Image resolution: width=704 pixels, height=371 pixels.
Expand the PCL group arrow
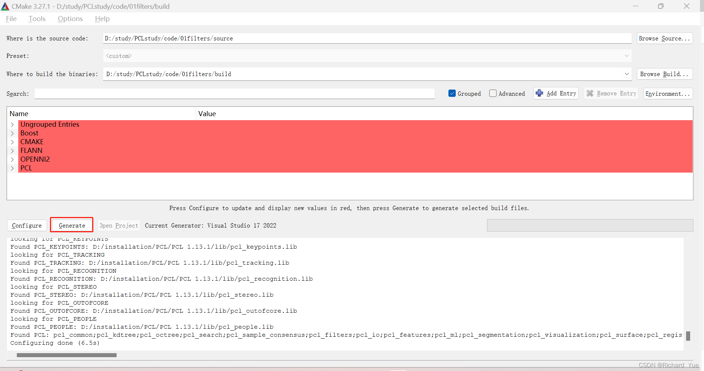tap(12, 168)
